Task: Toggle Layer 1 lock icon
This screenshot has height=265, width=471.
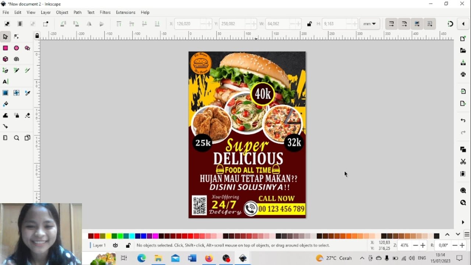Action: [128, 245]
